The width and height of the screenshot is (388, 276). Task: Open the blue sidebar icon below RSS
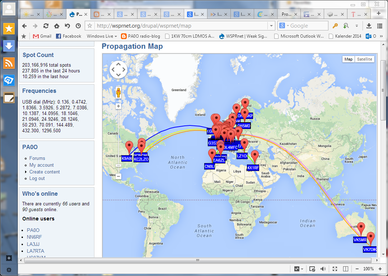pyautogui.click(x=9, y=80)
